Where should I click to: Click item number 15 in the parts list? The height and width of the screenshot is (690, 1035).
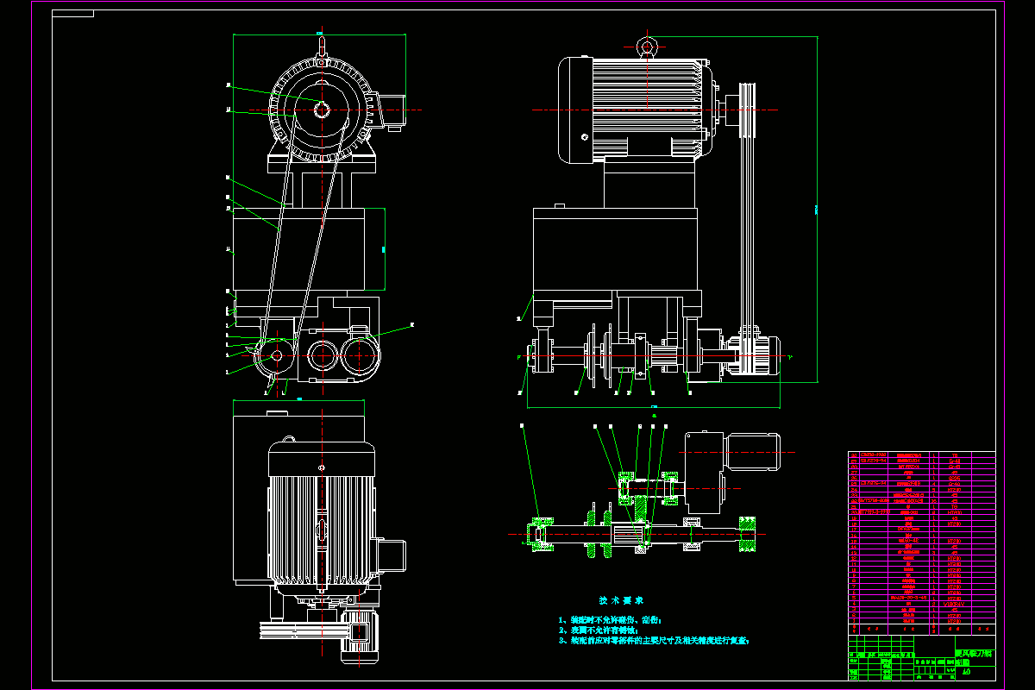pyautogui.click(x=854, y=542)
